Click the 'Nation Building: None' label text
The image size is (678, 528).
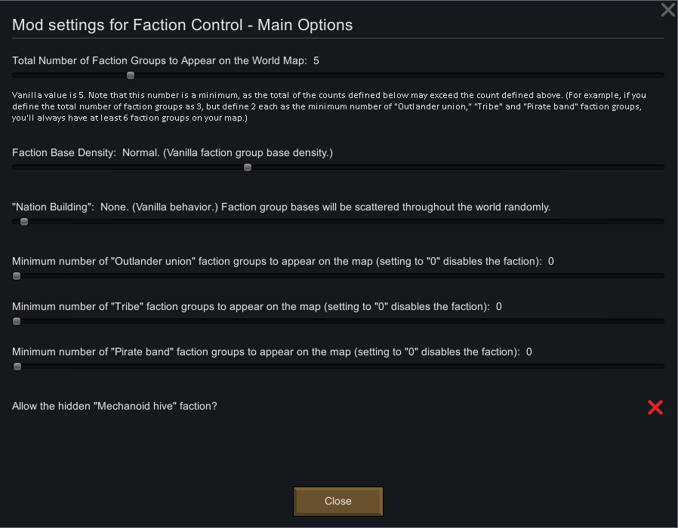(281, 207)
